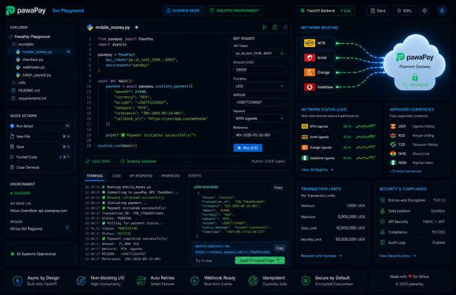Click the TLS padlock icon in cloud
The width and height of the screenshot is (456, 295).
tap(415, 77)
